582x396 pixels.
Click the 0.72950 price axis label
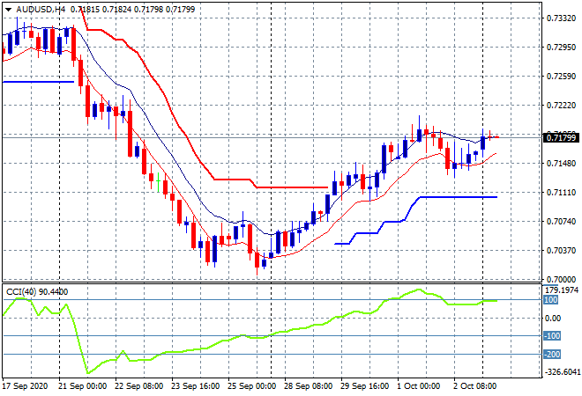tap(561, 47)
